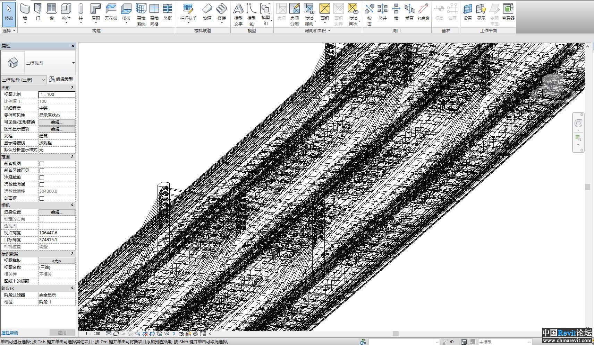Collapse the 阶段化 properties section

pyautogui.click(x=72, y=288)
